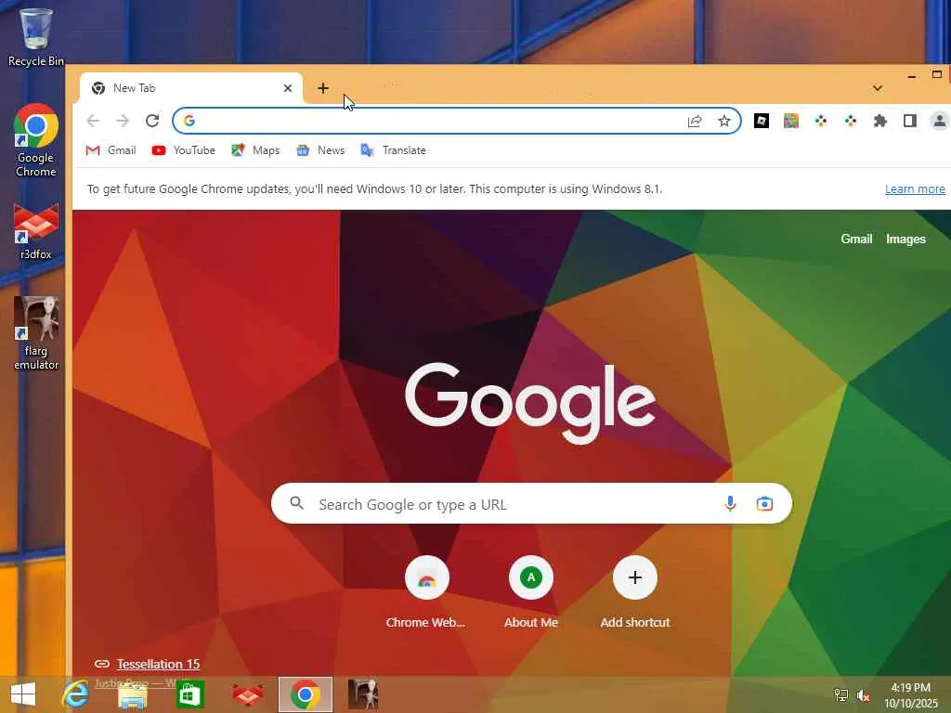The image size is (951, 713).
Task: Switch to the New Tab tab
Action: 190,88
